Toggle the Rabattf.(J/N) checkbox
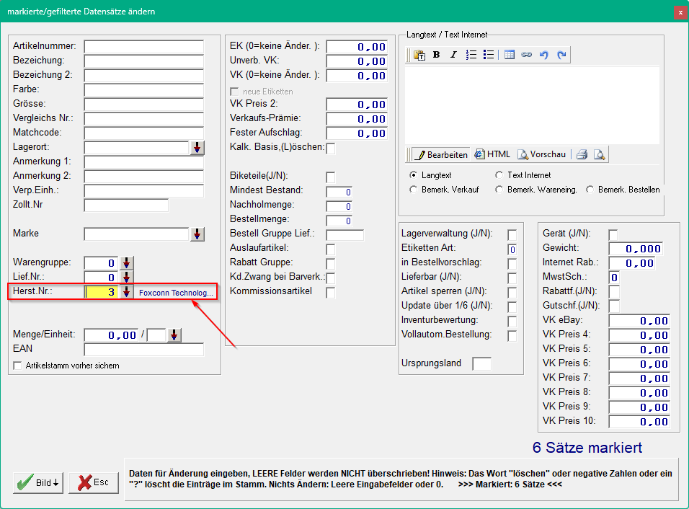 (x=614, y=292)
